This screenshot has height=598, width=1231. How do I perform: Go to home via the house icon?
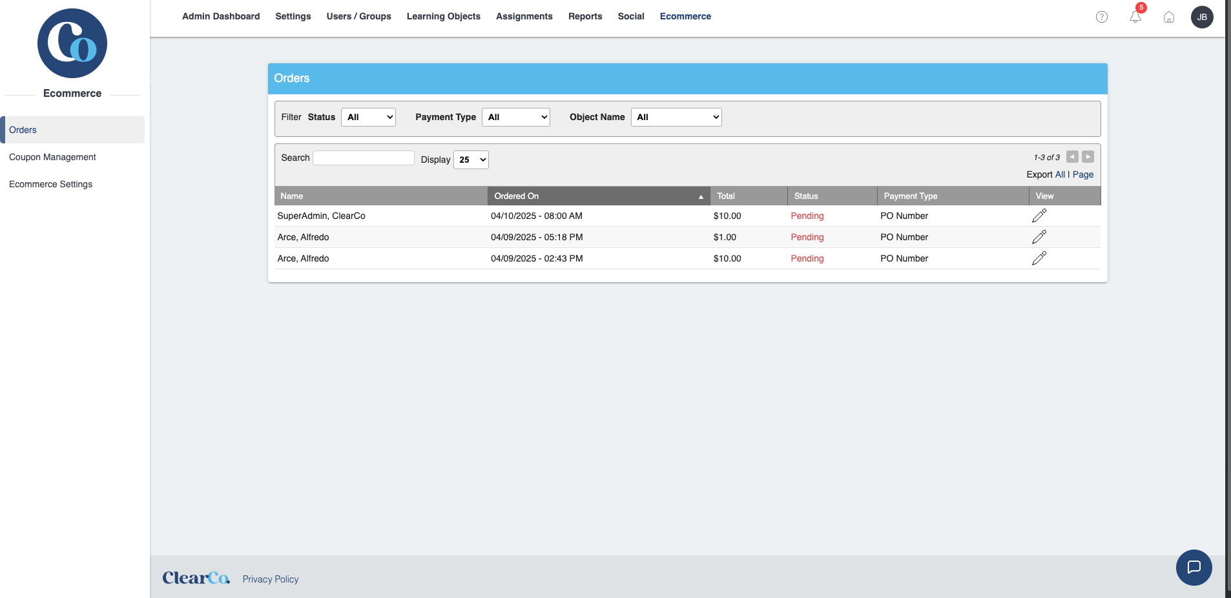1169,17
